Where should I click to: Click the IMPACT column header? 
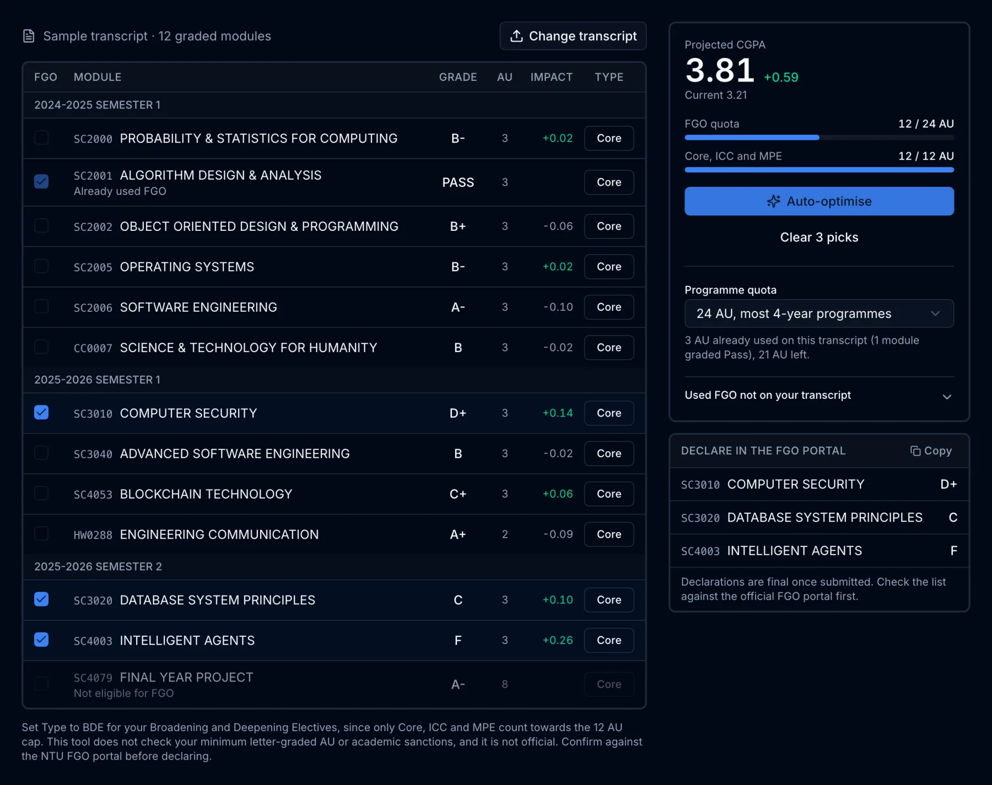(551, 77)
